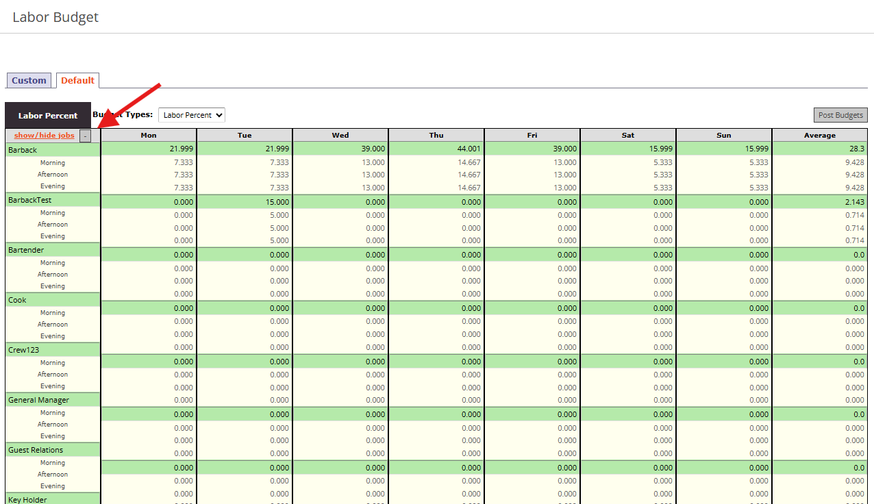This screenshot has height=504, width=874.
Task: Click the Sat column header
Action: (628, 136)
